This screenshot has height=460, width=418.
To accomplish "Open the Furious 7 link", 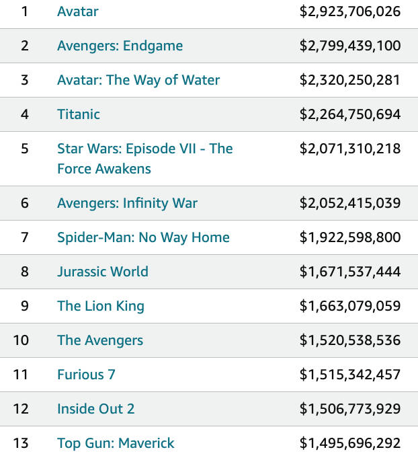I will tap(86, 375).
